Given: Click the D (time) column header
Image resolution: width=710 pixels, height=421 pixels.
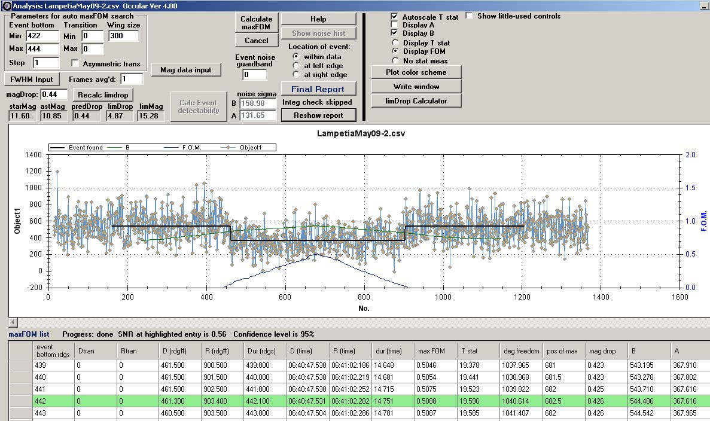Looking at the screenshot, I should [309, 351].
